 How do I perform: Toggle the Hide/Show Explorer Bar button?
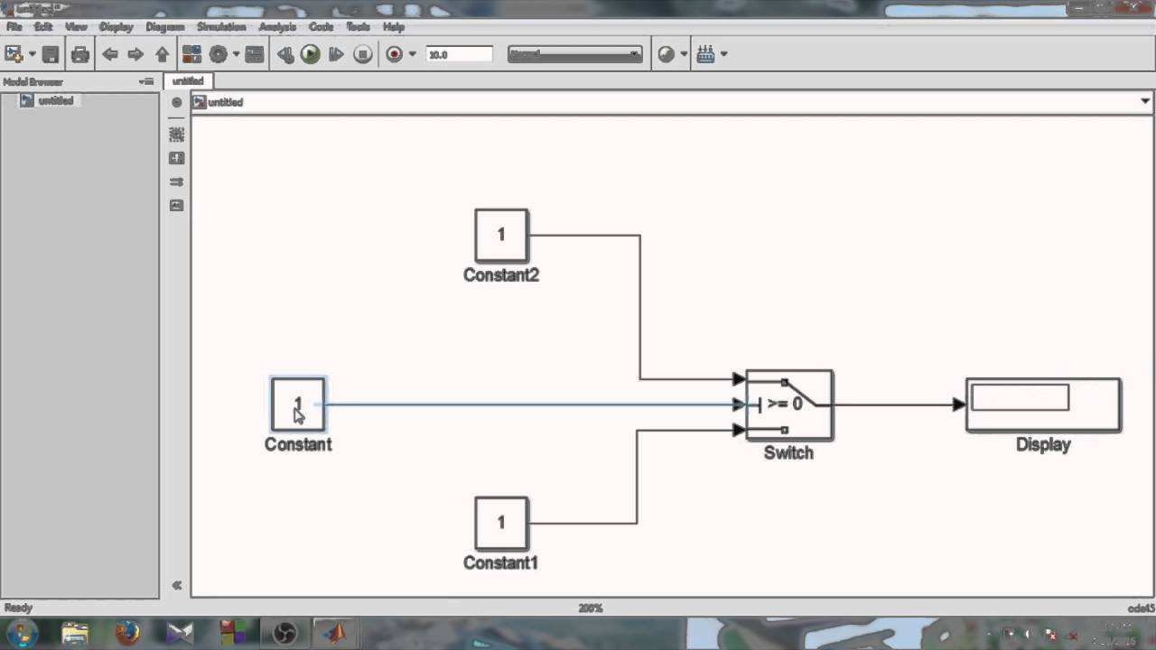177,102
